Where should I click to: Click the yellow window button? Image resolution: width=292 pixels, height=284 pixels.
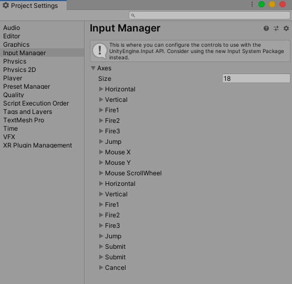pyautogui.click(x=272, y=4)
